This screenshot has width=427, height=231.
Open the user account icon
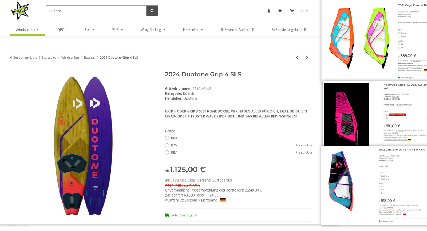click(269, 11)
